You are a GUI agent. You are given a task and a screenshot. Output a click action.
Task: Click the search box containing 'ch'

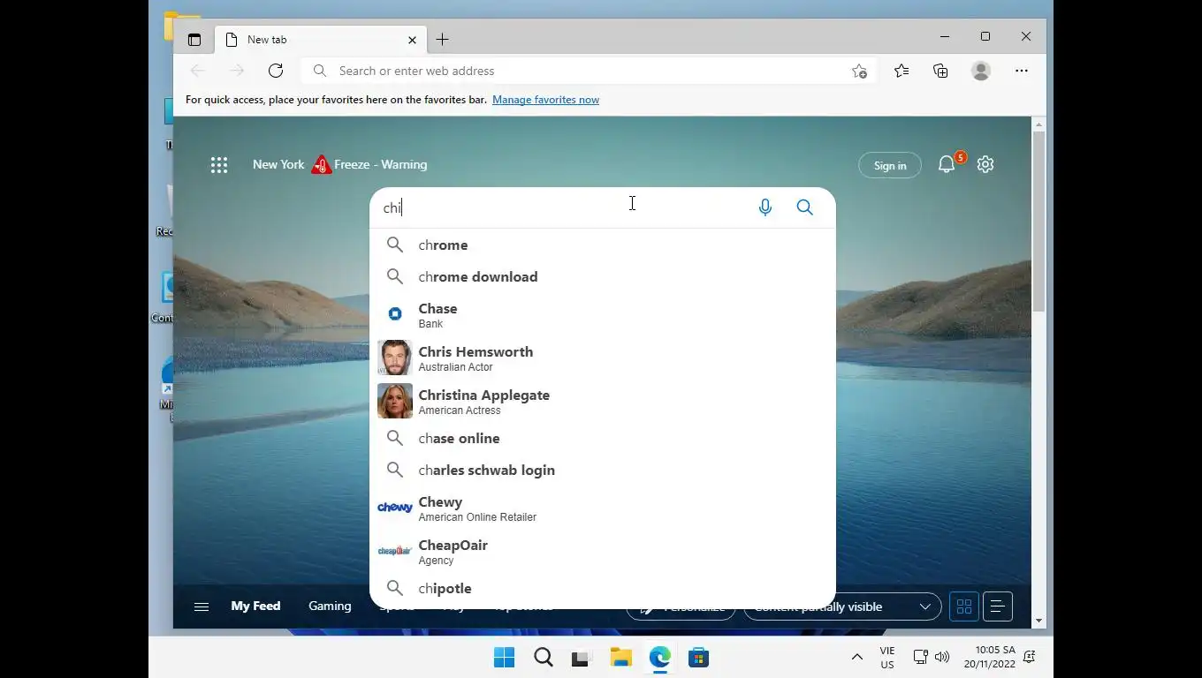click(x=561, y=207)
